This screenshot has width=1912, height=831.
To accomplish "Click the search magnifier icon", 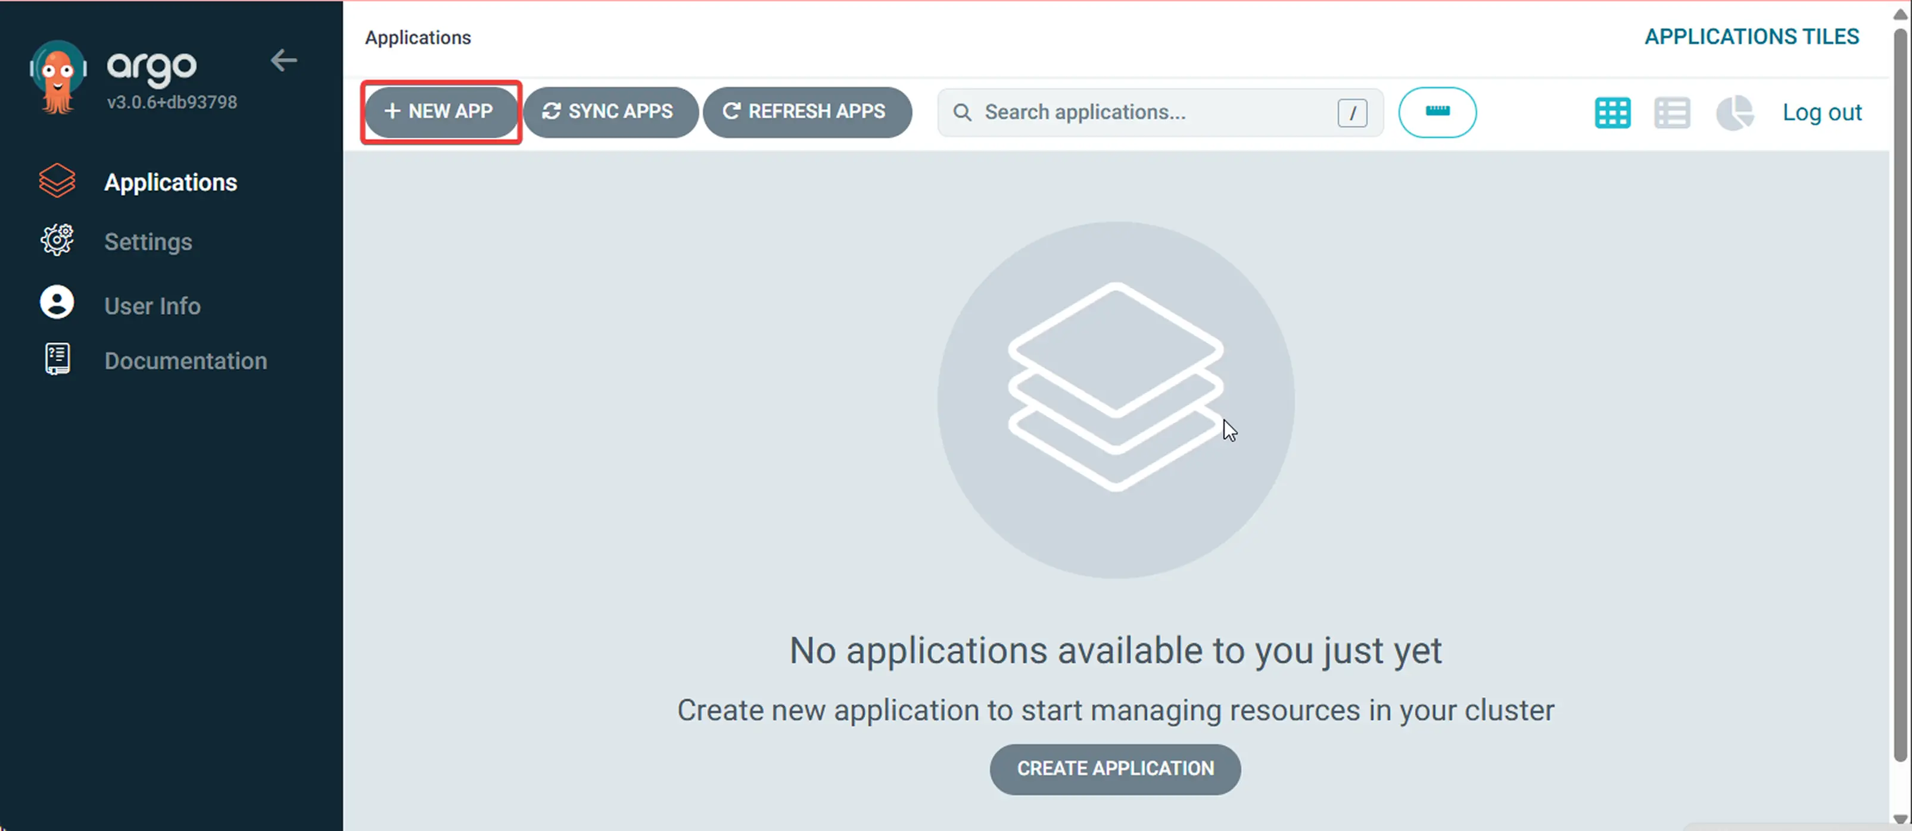I will tap(963, 112).
